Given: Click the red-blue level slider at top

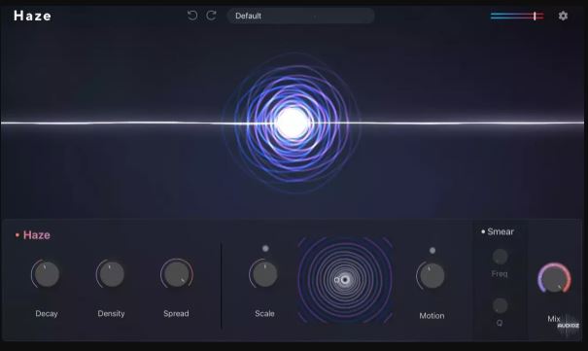Looking at the screenshot, I should point(517,16).
